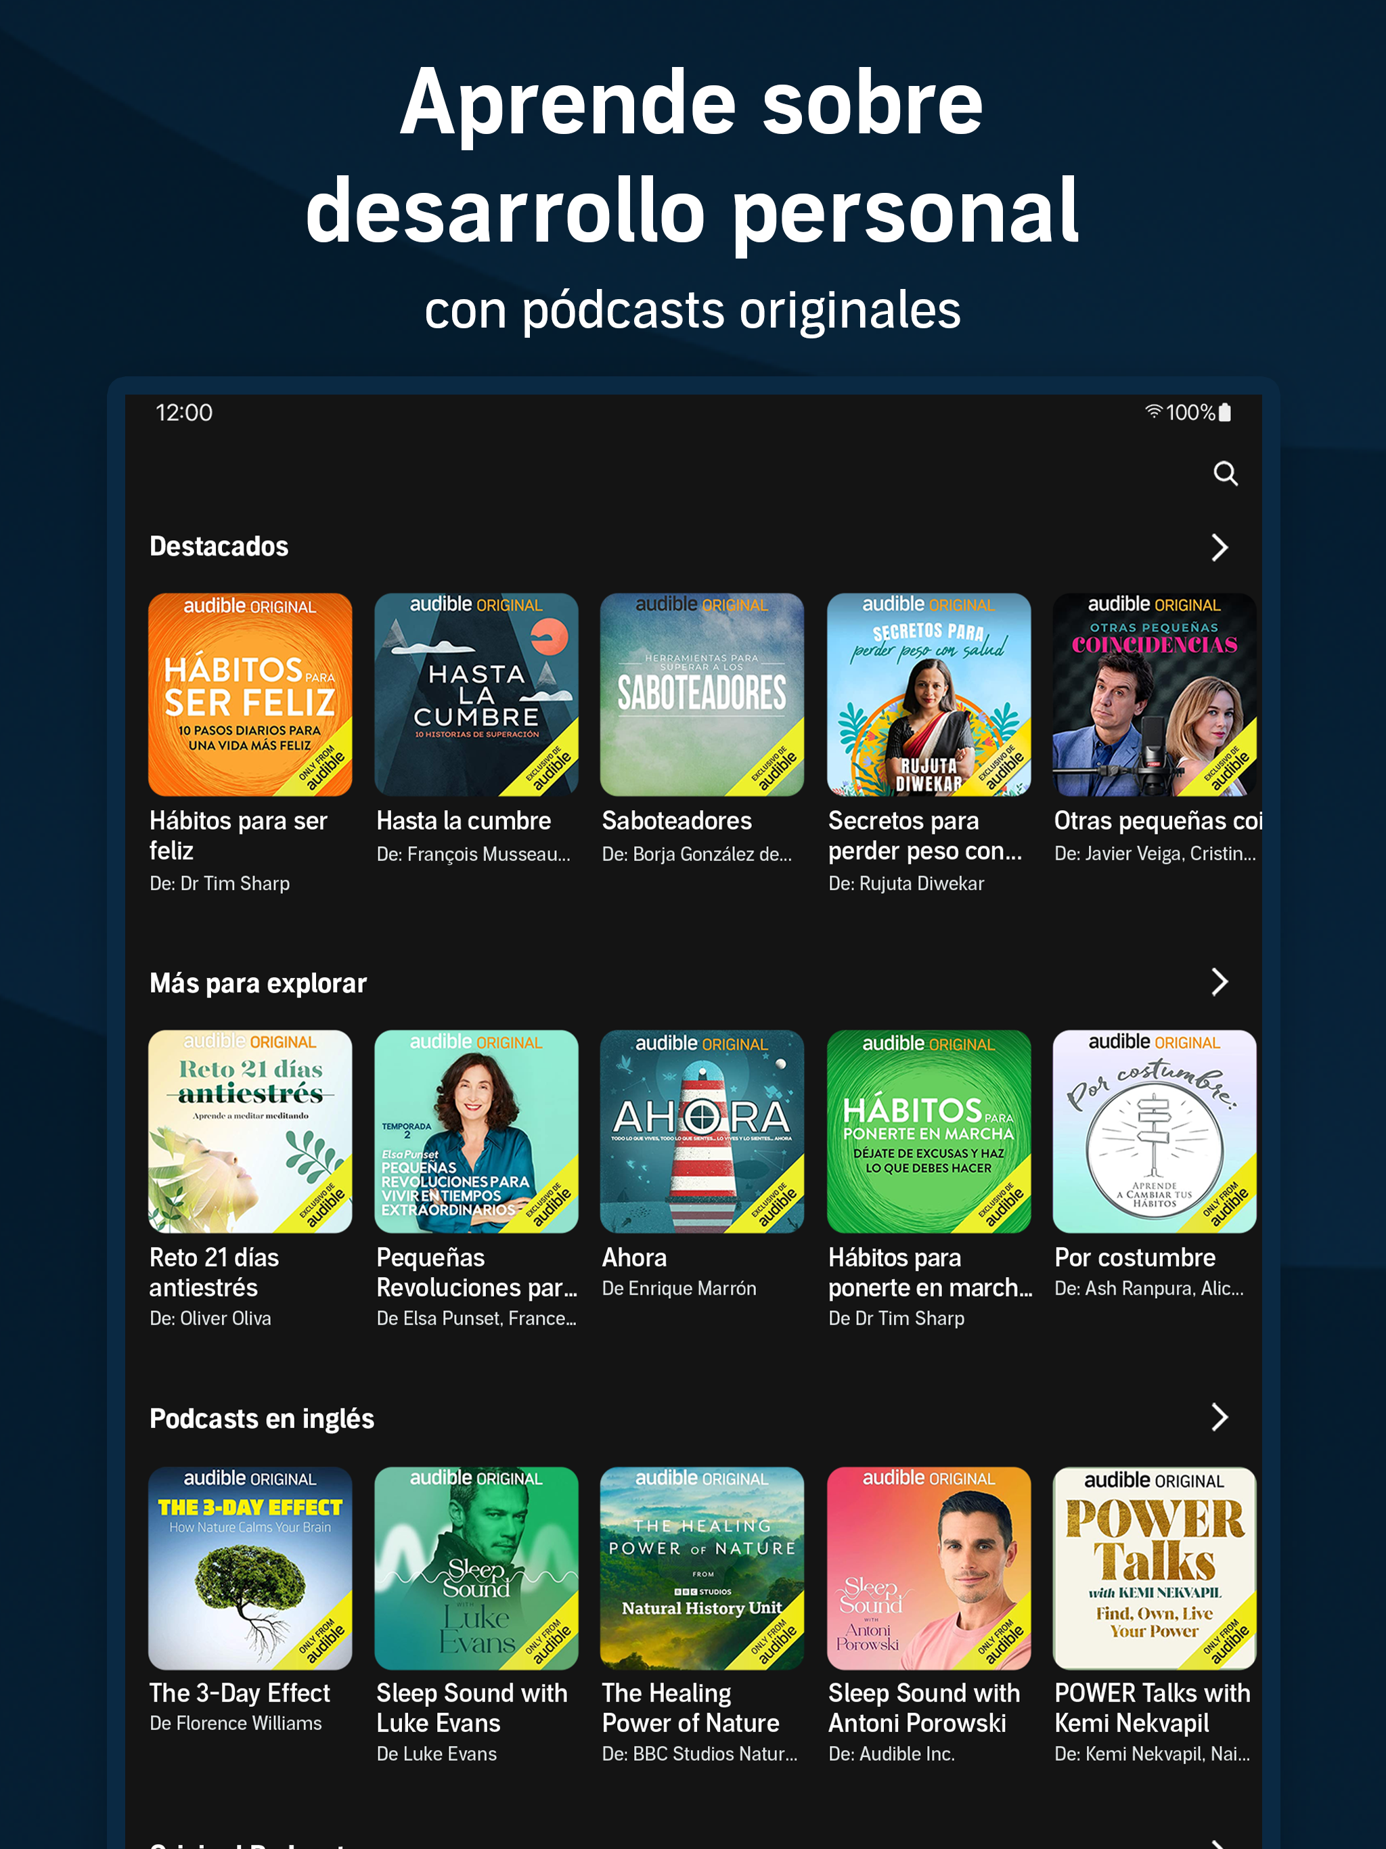Image resolution: width=1386 pixels, height=1849 pixels.
Task: Select author 'De Luke Evans'
Action: point(437,1754)
